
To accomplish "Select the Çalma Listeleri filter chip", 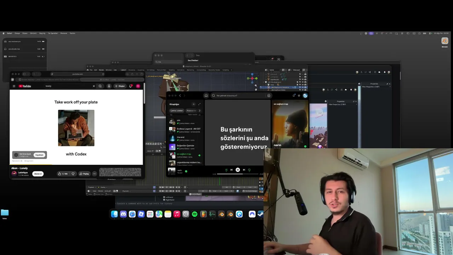I will (x=177, y=110).
